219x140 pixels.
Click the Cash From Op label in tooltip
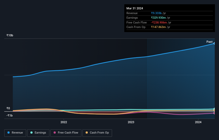click(136, 27)
